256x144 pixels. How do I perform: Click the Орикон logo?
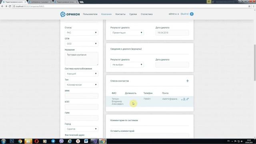pos(70,14)
